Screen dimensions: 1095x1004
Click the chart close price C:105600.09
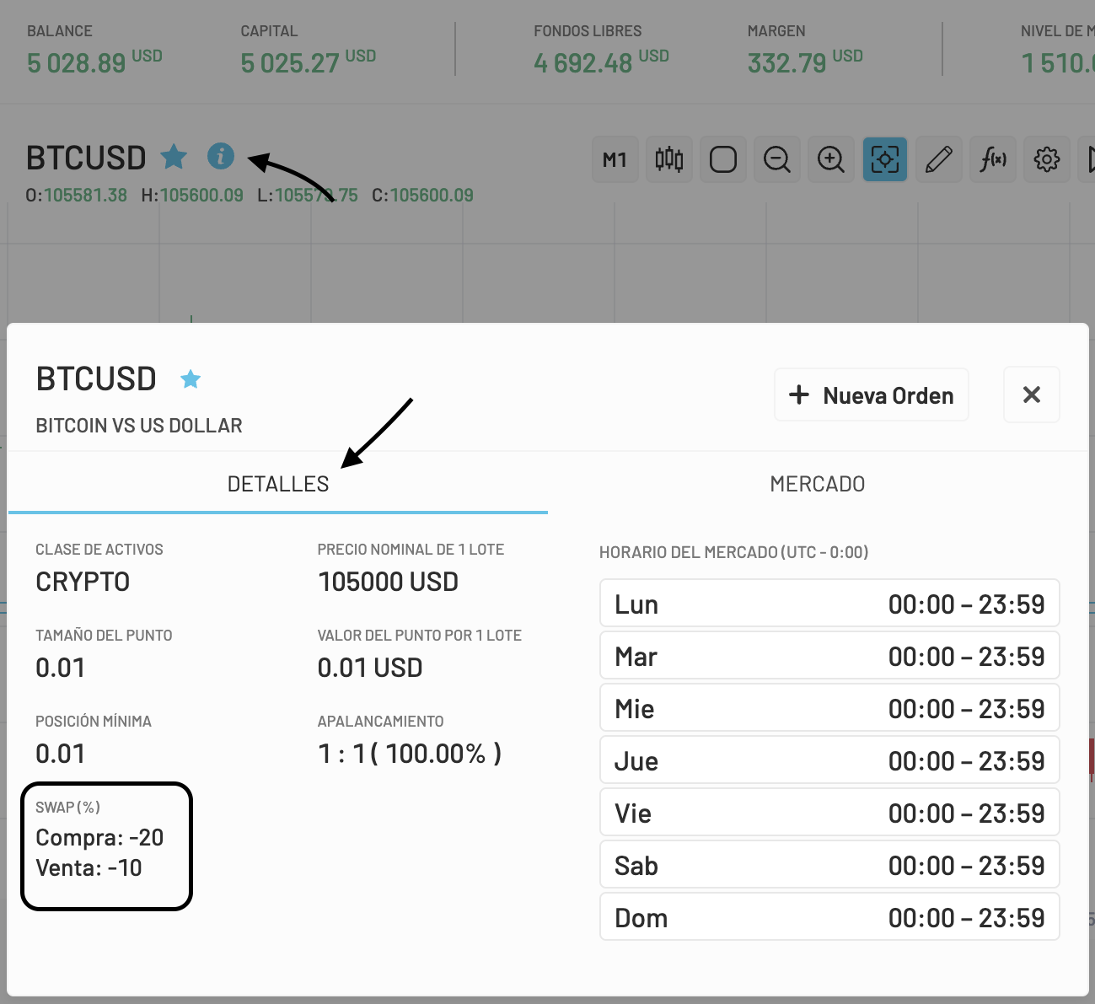pyautogui.click(x=422, y=196)
